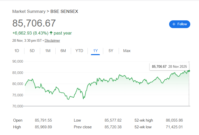Viewport: 199px width, 135px height.
Task: Choose the 1M chart range
Action: point(48,51)
